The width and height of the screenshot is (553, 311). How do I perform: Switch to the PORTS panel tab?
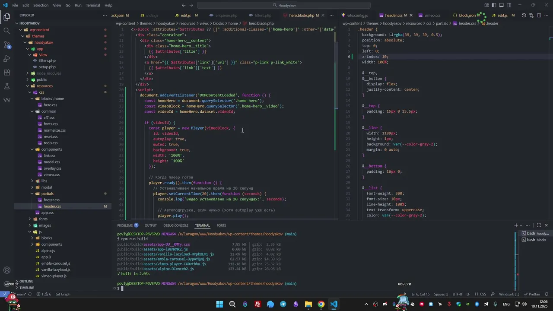click(221, 225)
